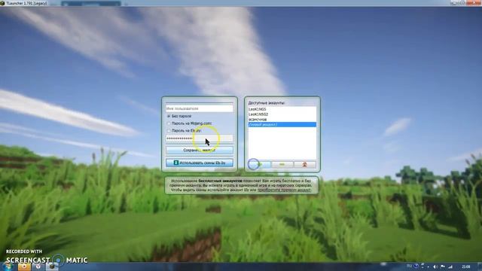Click the red remove account button

[304, 165]
